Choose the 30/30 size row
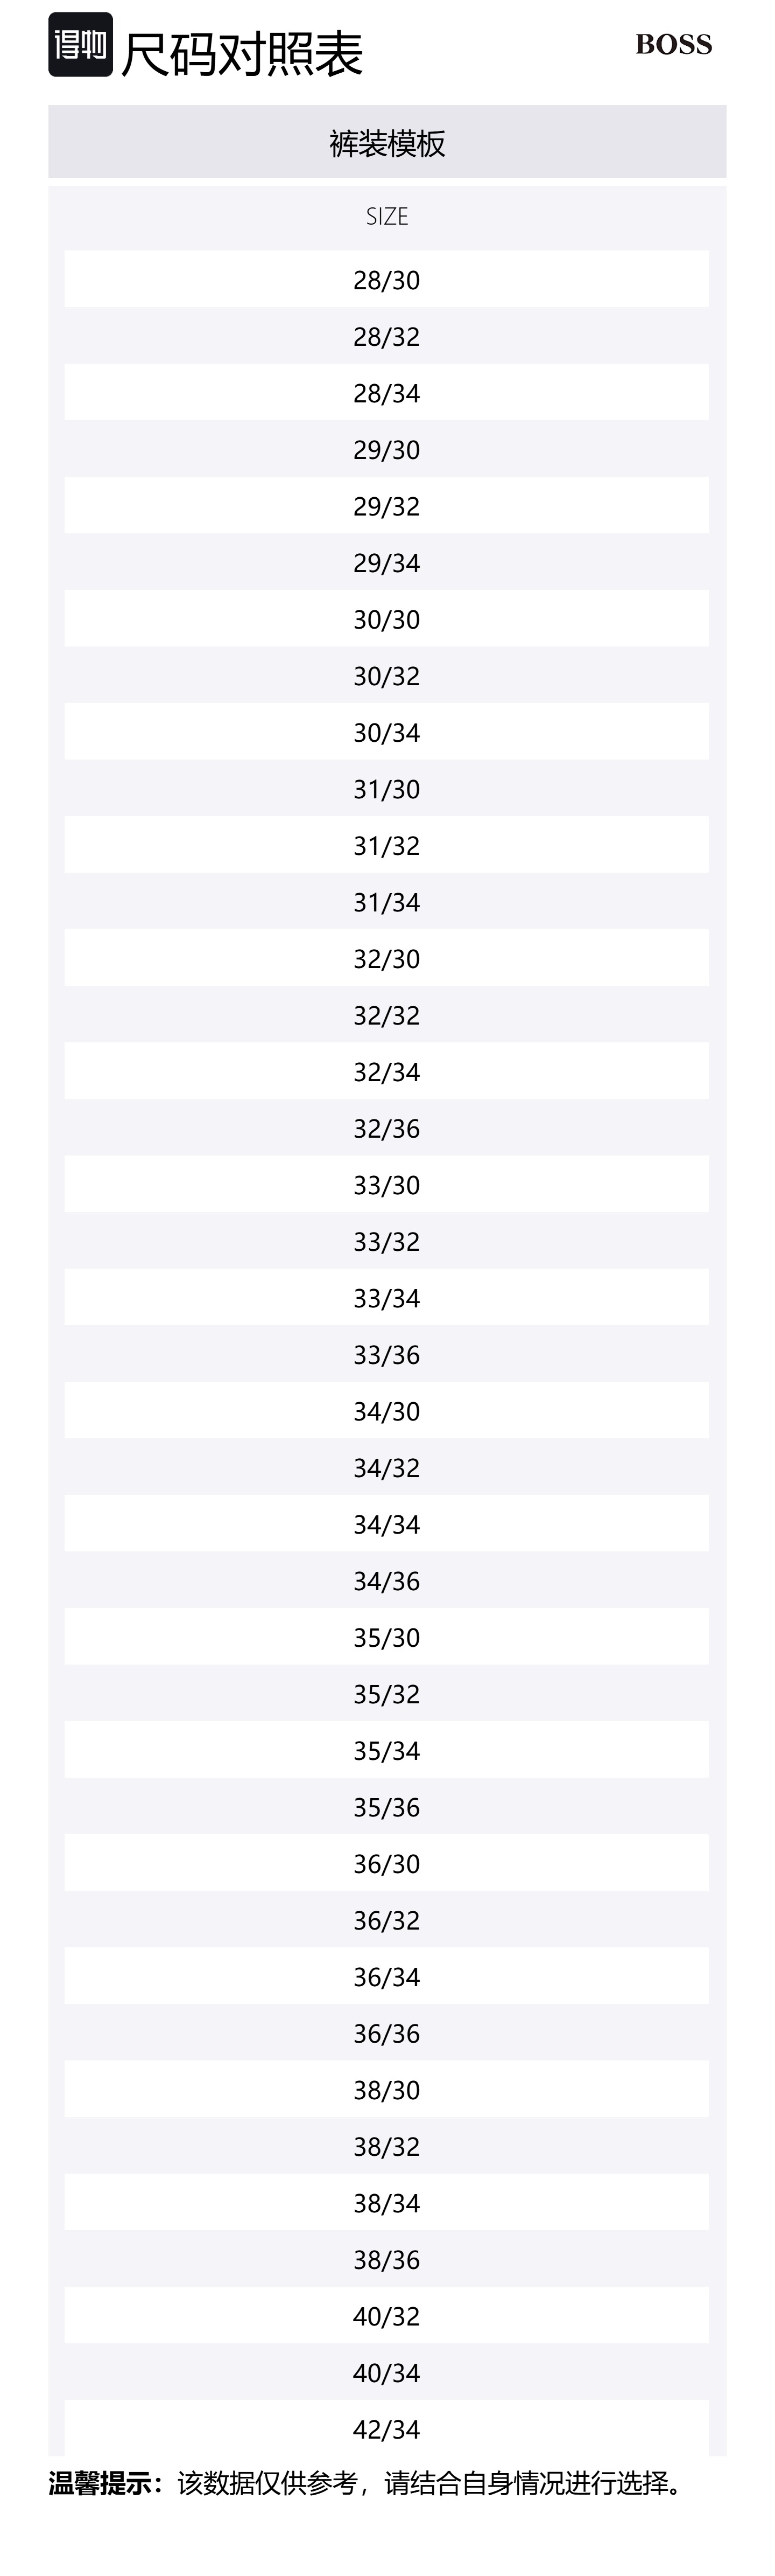The width and height of the screenshot is (775, 2576). [x=386, y=619]
